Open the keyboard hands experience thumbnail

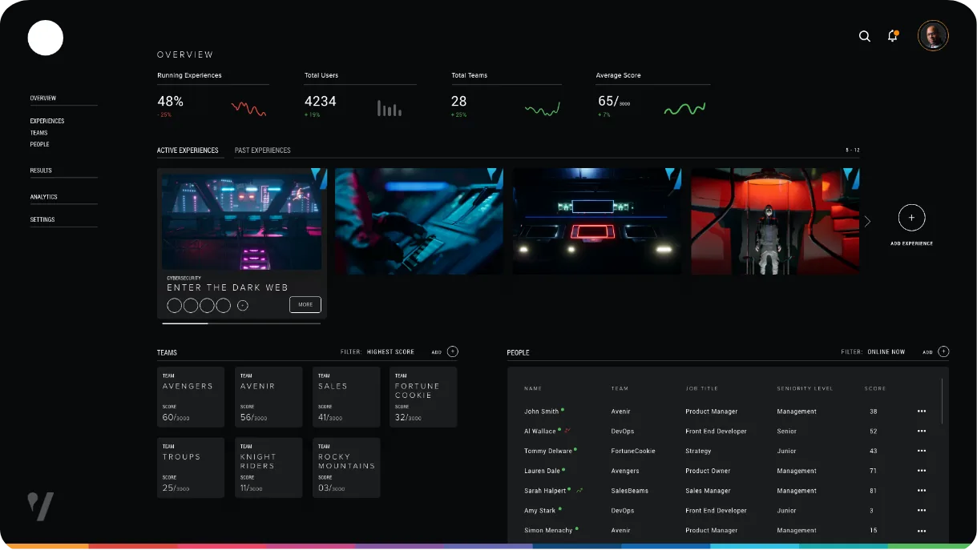tap(419, 221)
